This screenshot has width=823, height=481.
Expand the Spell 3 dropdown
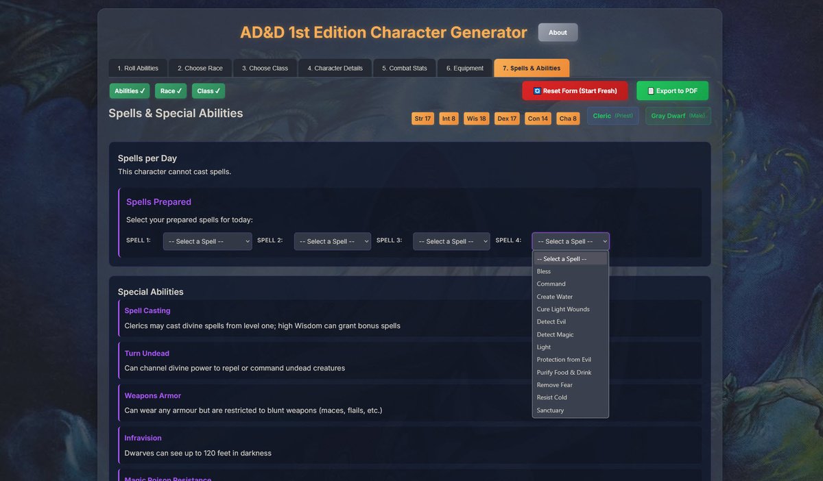click(451, 241)
